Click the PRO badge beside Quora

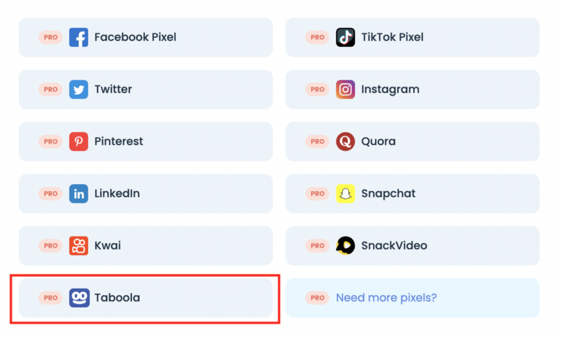(317, 141)
